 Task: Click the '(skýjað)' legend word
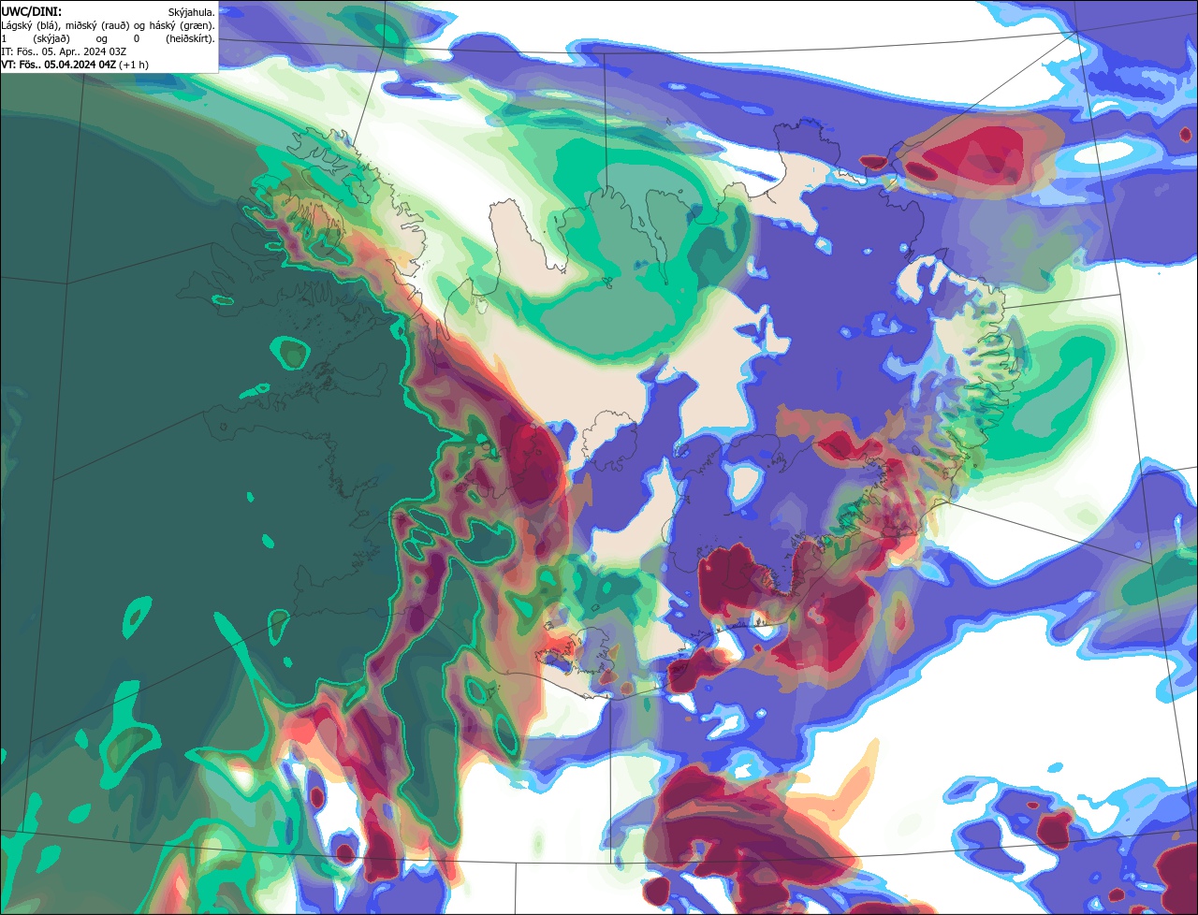(x=51, y=39)
